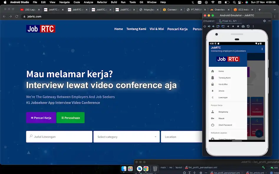Click the purple Pencari Kerja button
Screen dimensions: 279x174
(41, 118)
